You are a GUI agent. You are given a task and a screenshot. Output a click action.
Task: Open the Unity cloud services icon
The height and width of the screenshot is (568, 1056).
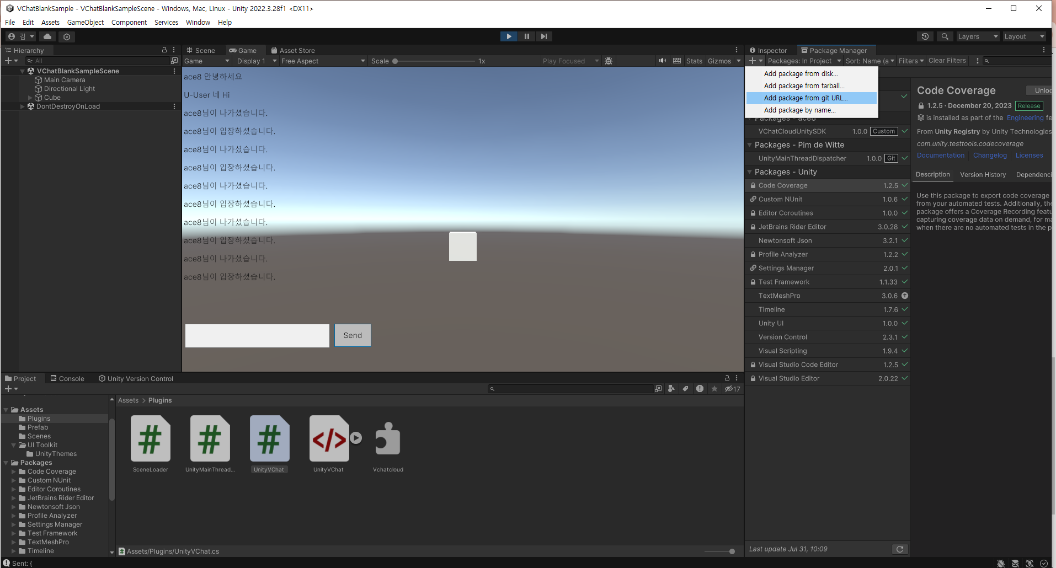point(47,36)
